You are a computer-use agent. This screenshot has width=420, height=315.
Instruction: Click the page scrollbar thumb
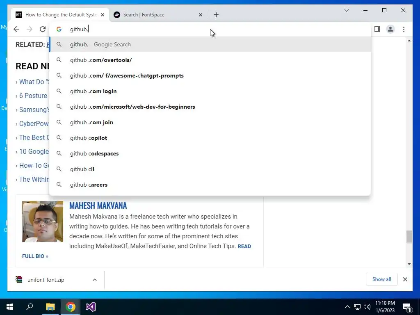click(x=409, y=237)
